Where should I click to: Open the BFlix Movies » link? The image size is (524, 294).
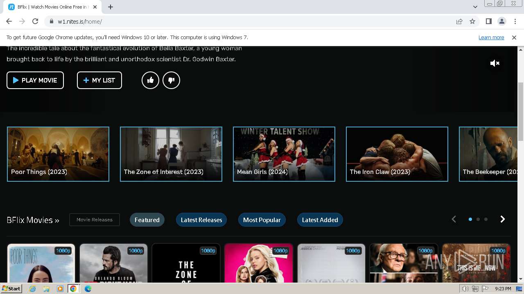33,220
